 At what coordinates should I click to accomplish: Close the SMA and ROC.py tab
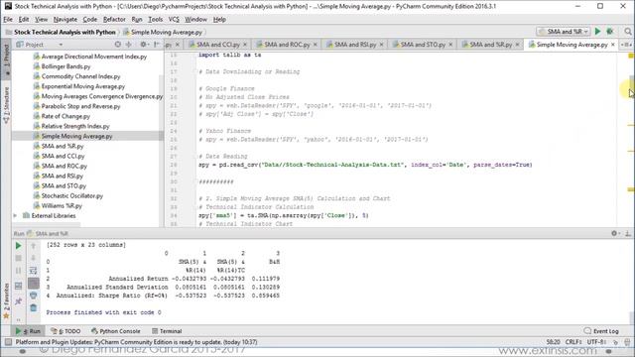316,45
